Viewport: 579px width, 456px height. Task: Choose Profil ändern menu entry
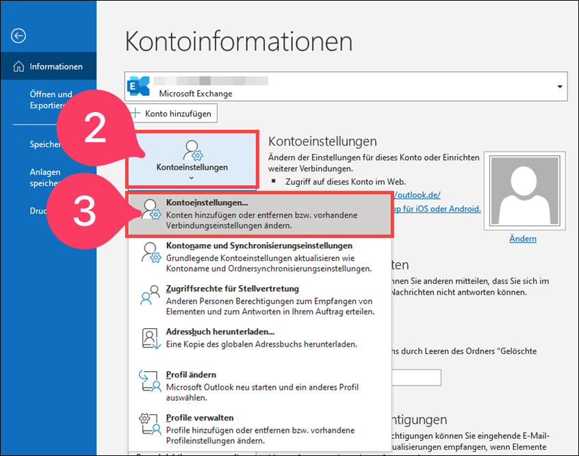click(260, 386)
